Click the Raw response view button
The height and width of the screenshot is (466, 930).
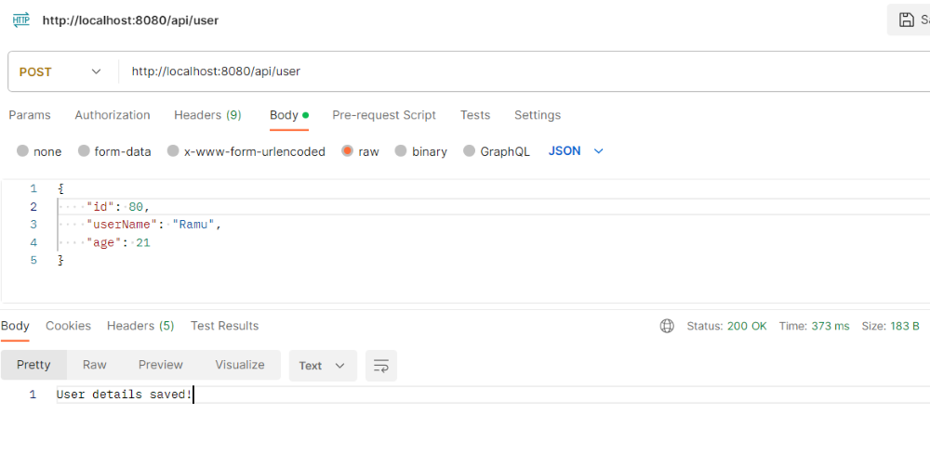(x=95, y=365)
